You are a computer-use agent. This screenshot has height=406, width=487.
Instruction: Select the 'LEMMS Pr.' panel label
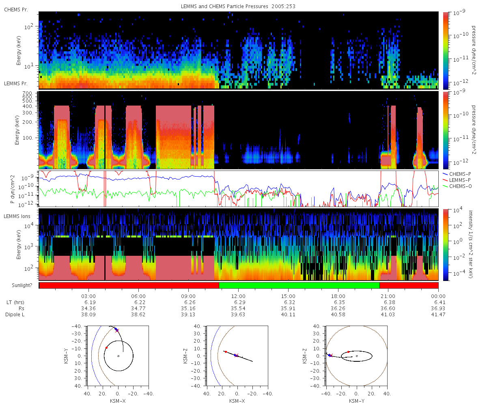[x=16, y=84]
